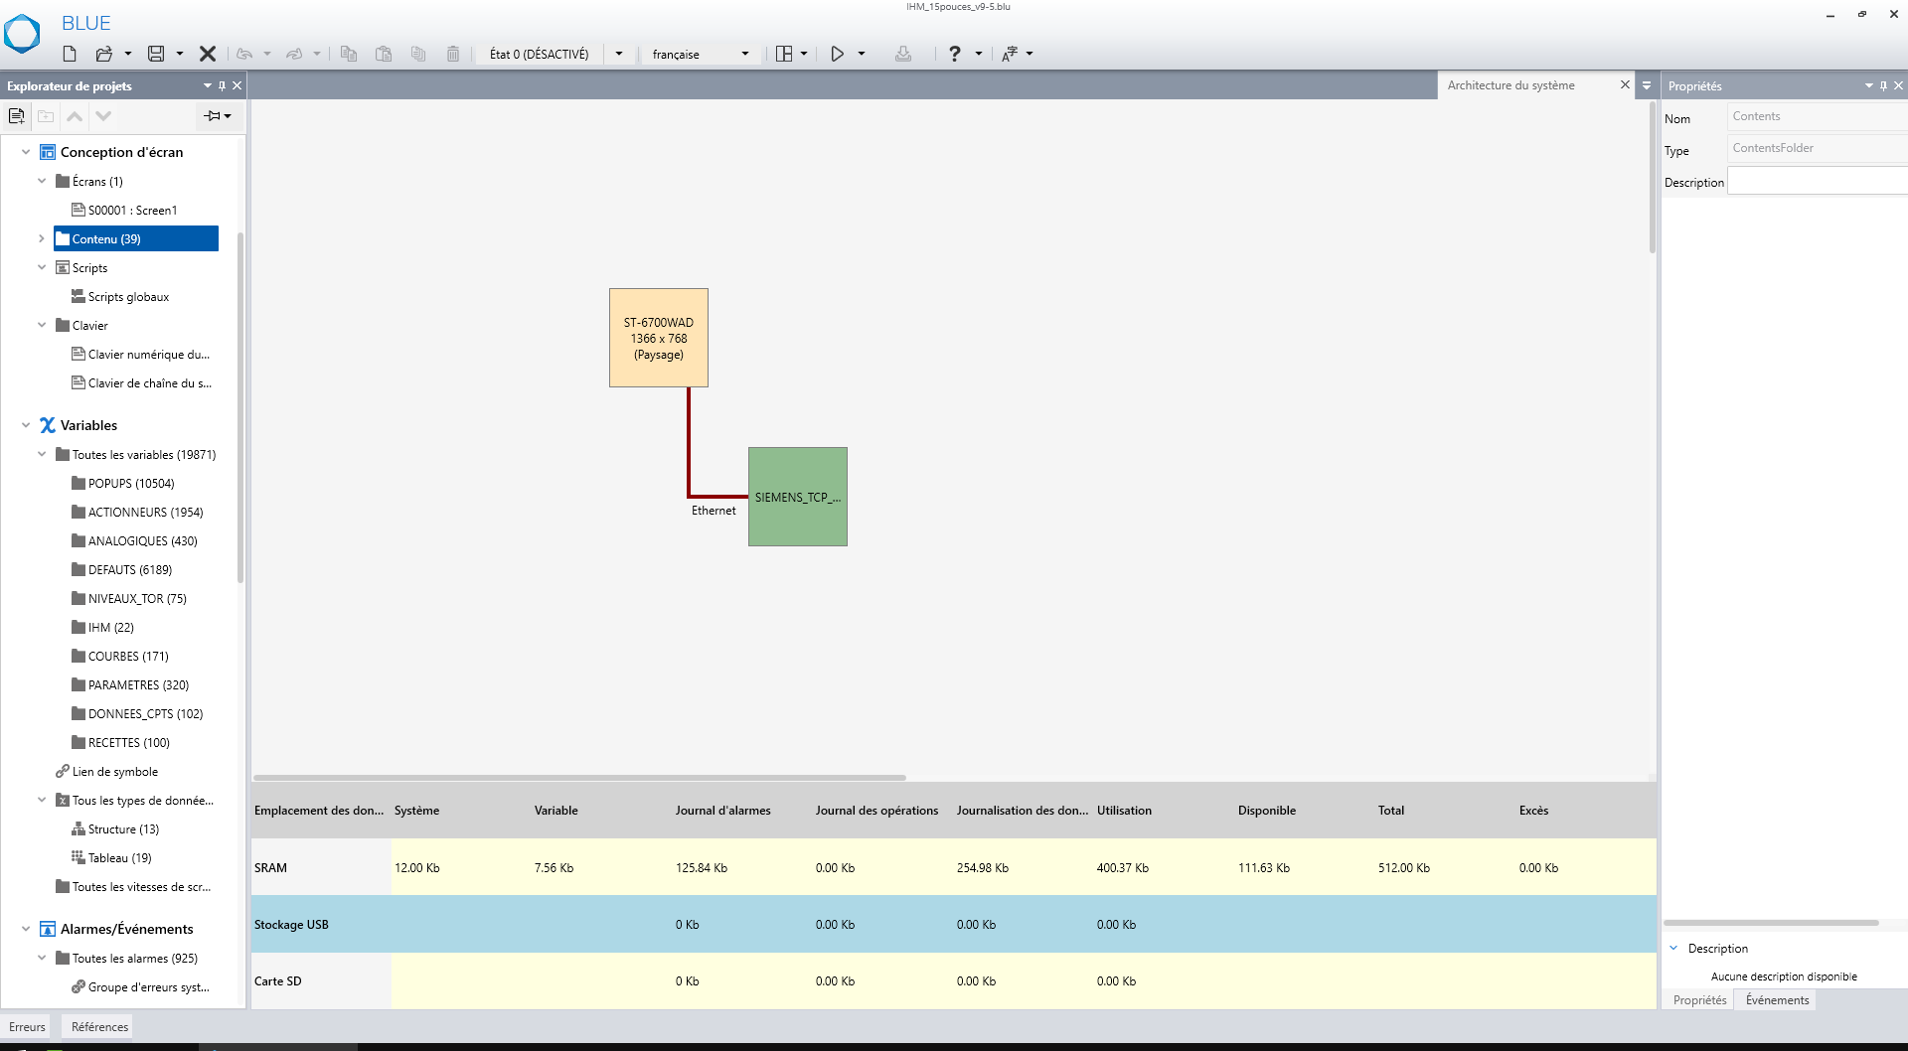
Task: Pin the Explorateur de projets panel
Action: tap(222, 85)
